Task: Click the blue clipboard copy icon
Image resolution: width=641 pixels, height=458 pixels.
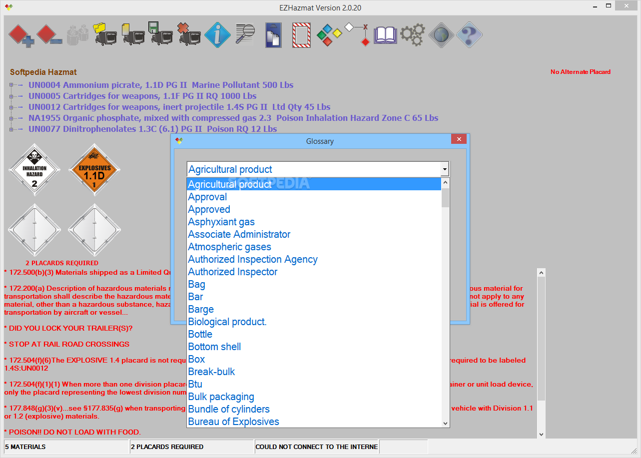Action: pyautogui.click(x=273, y=35)
